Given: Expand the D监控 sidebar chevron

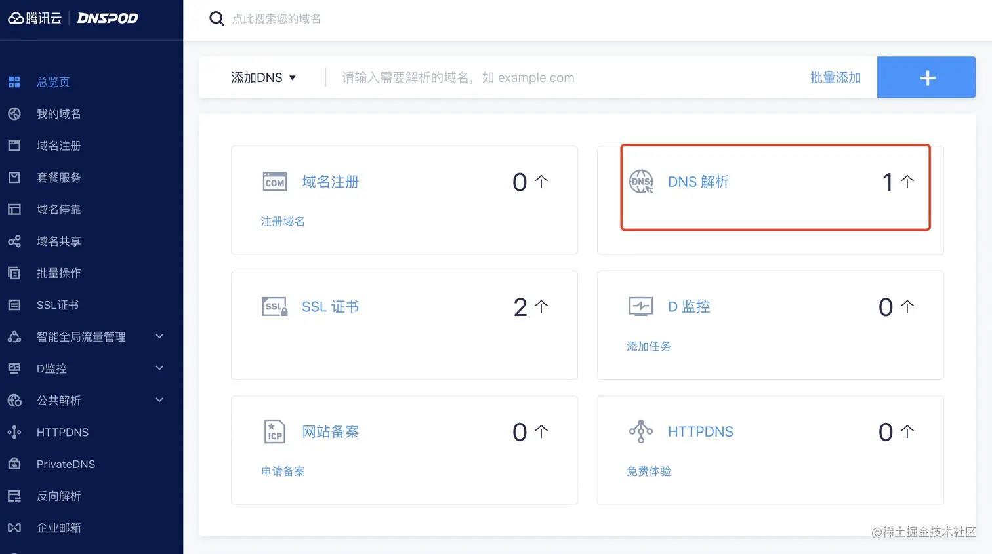Looking at the screenshot, I should [x=159, y=368].
